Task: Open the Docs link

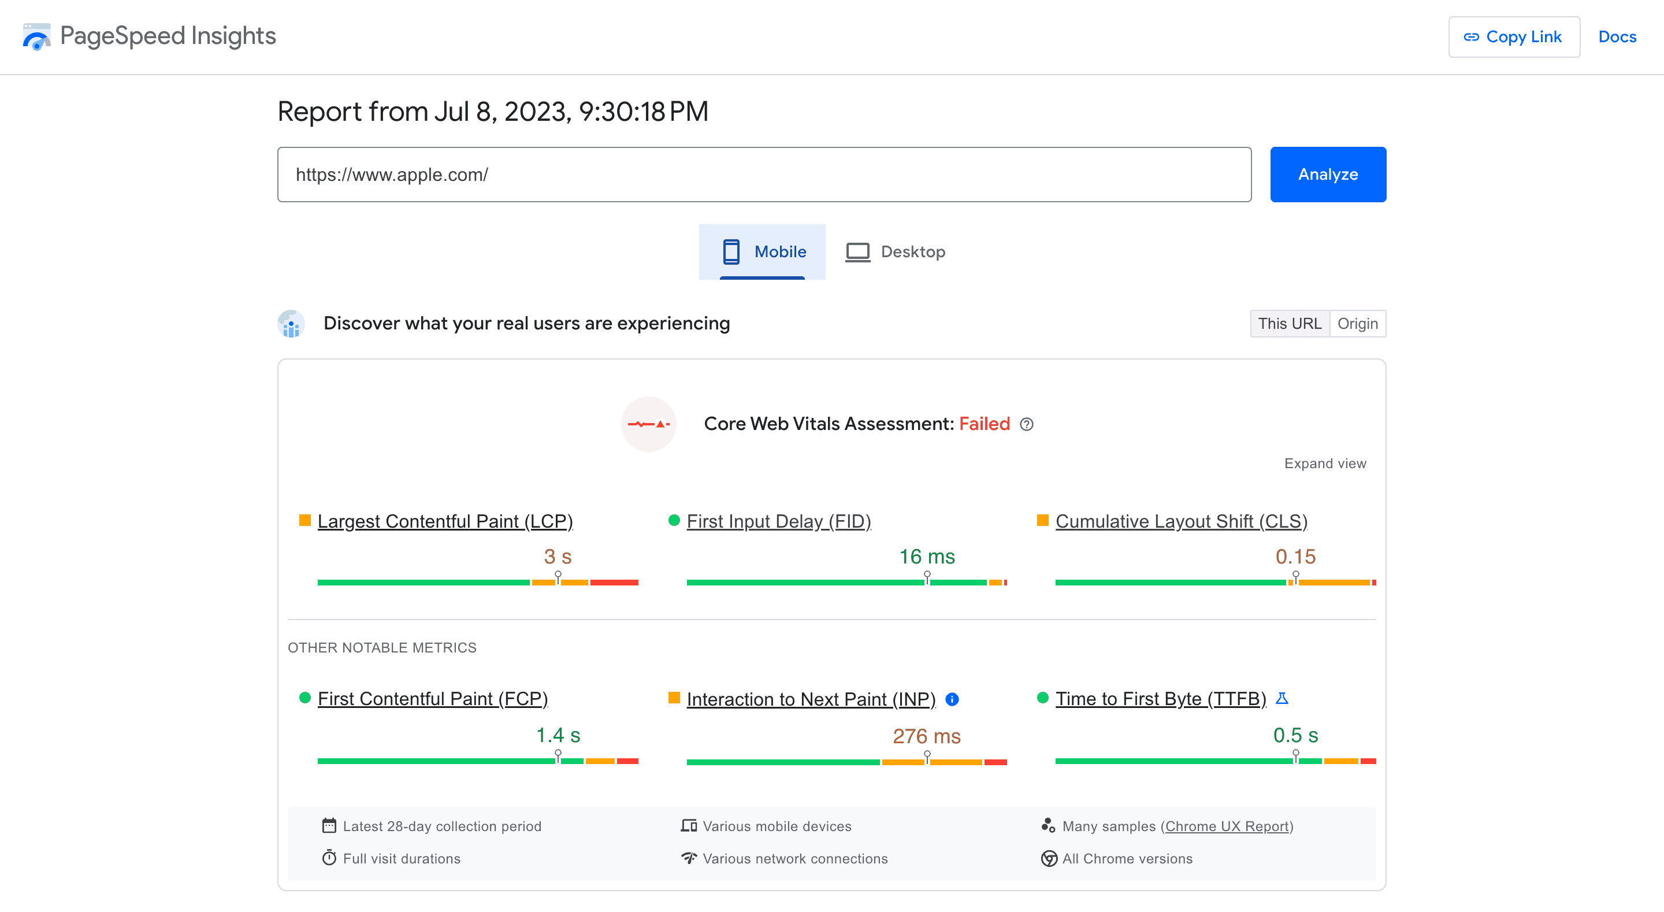Action: (1617, 37)
